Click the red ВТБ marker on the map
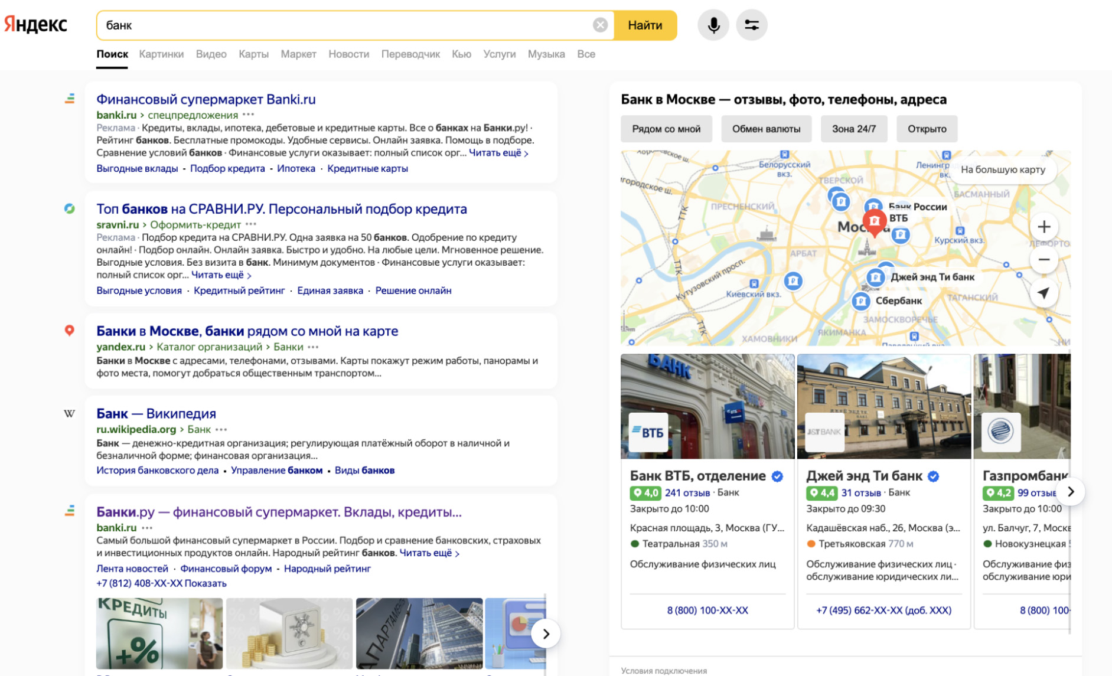The width and height of the screenshot is (1112, 676). coord(875,223)
